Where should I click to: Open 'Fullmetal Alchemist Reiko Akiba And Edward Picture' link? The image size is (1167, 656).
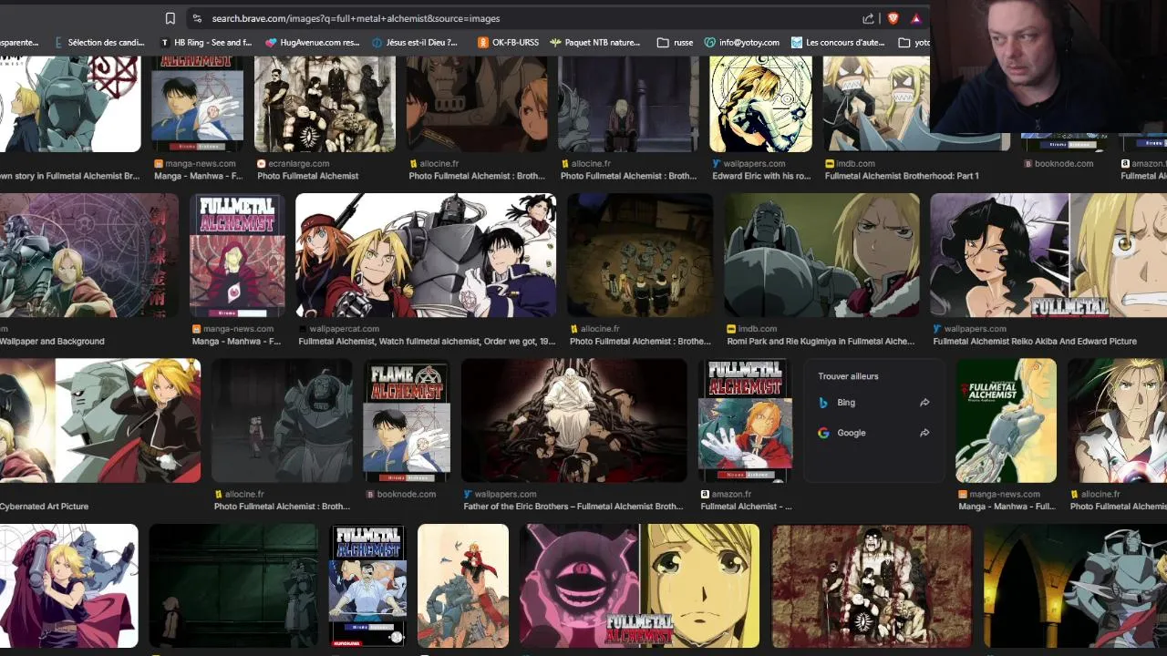click(1035, 342)
